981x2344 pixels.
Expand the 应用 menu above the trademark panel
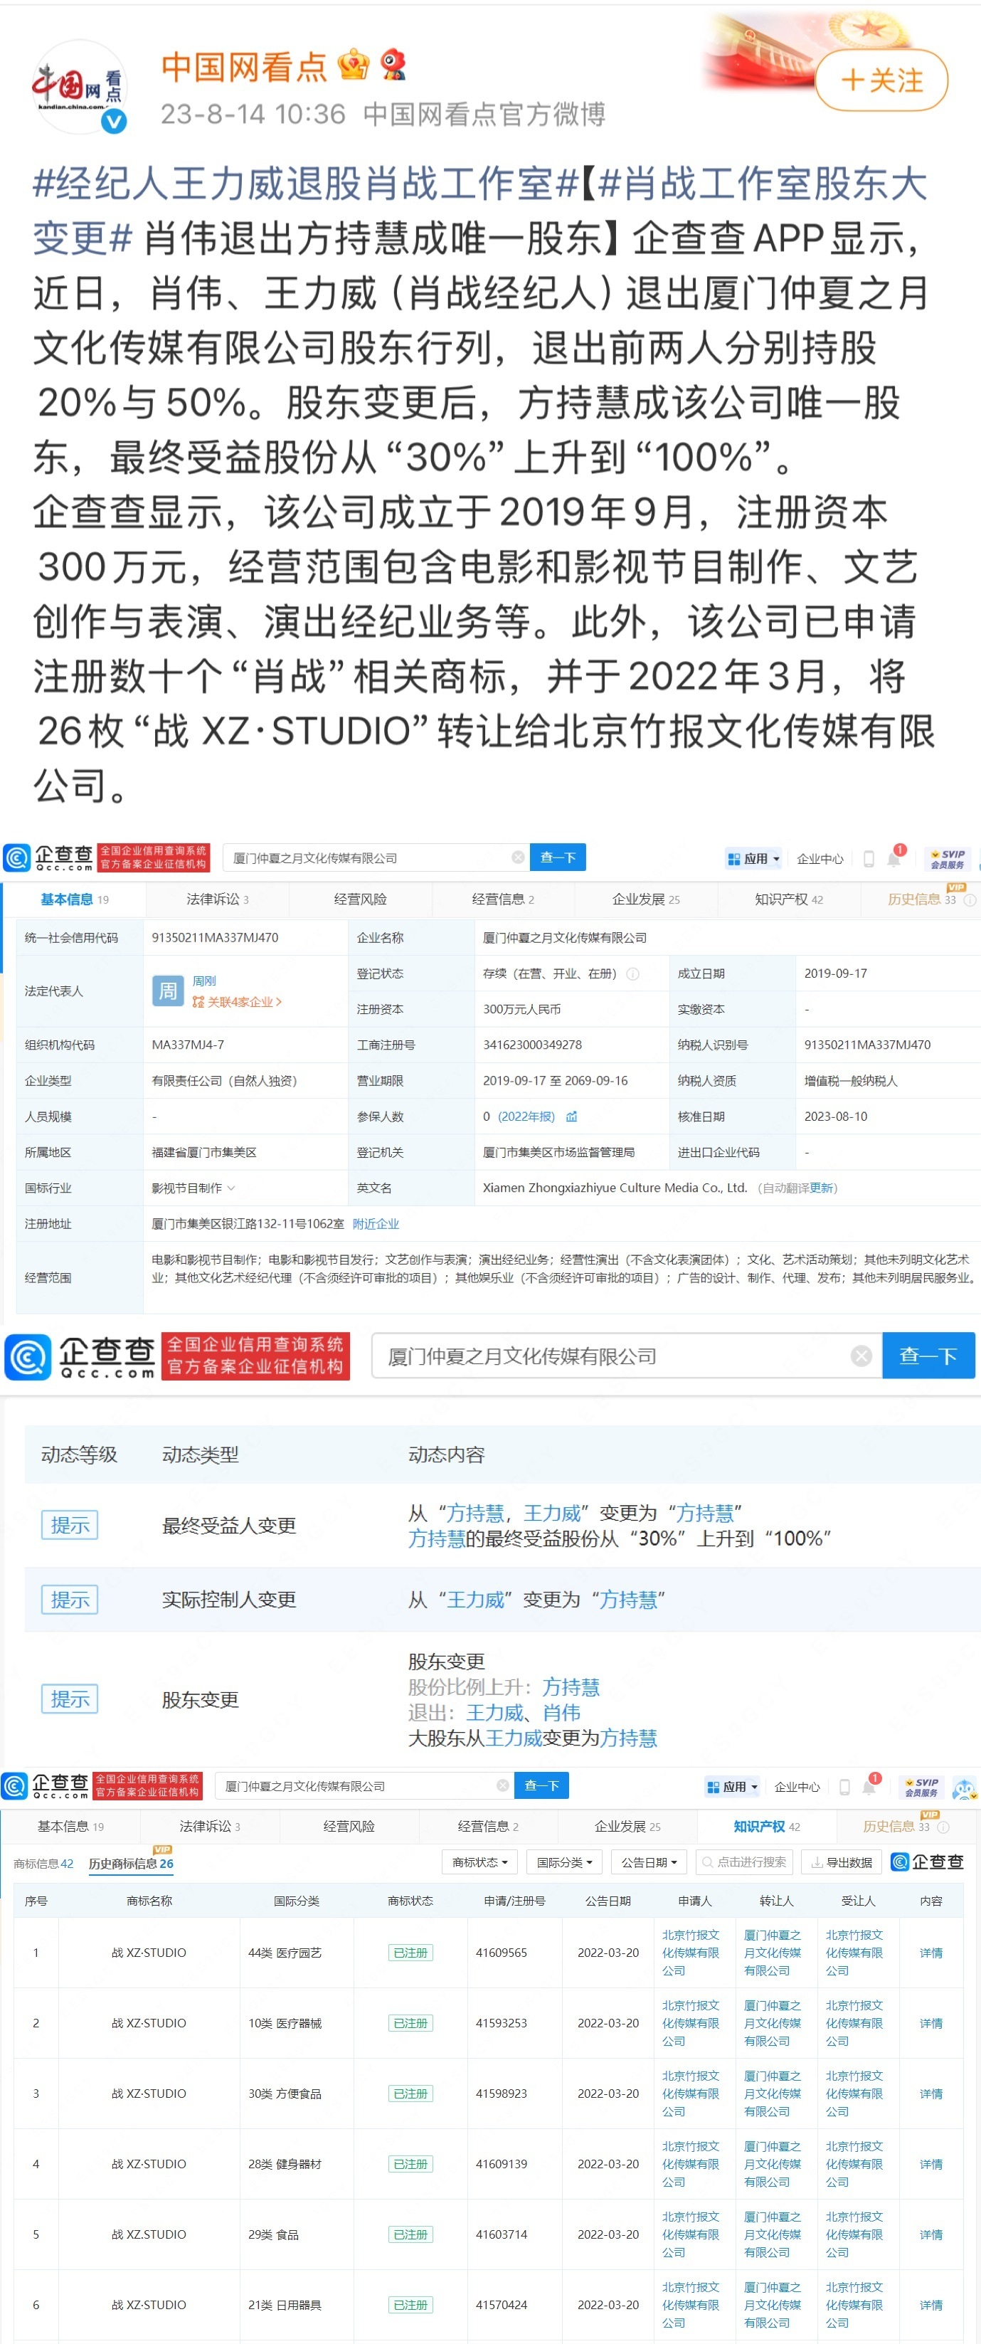point(733,1786)
